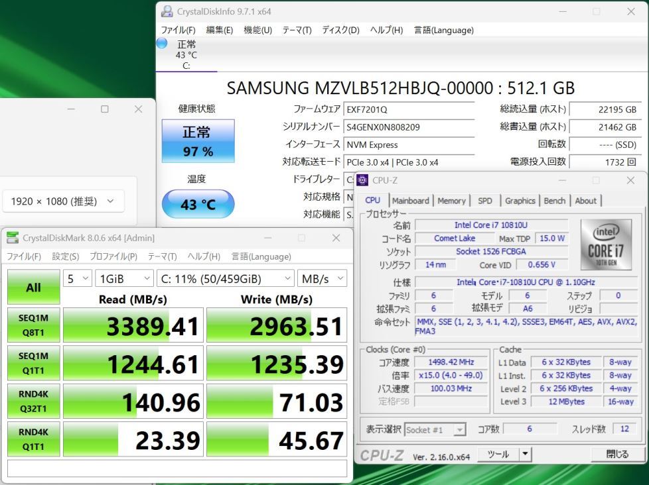Click the RND4K Q1T1 write result 45.67
Screen dimensions: 649x485
[x=277, y=439]
